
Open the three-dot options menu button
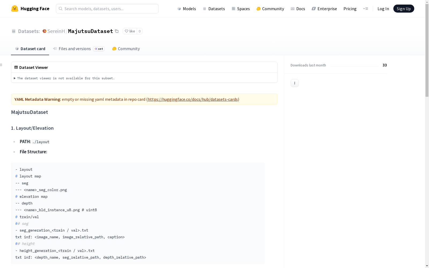point(294,83)
